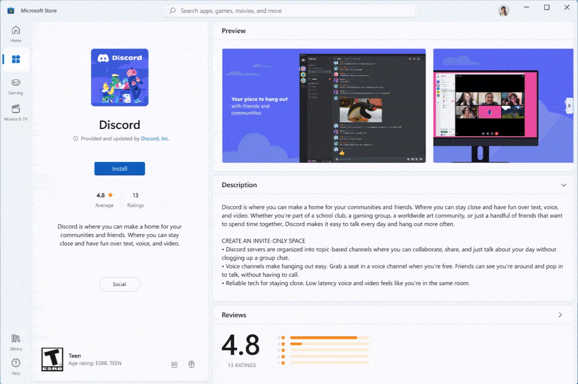Image resolution: width=578 pixels, height=384 pixels.
Task: Focus the search apps, games, movies field
Action: click(289, 11)
